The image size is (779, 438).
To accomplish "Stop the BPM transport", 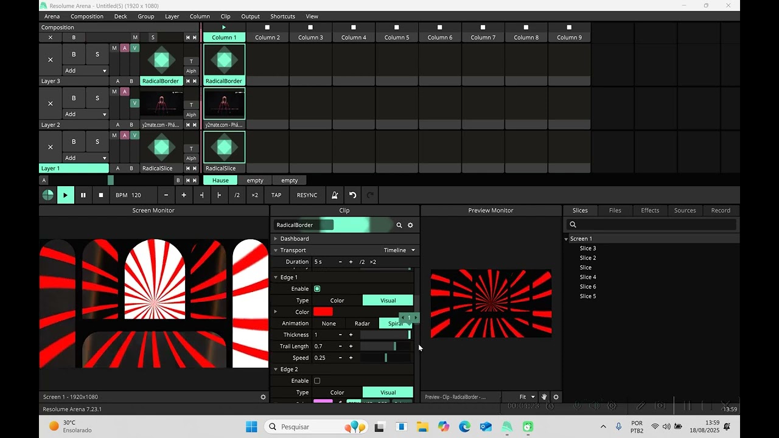I will click(101, 195).
